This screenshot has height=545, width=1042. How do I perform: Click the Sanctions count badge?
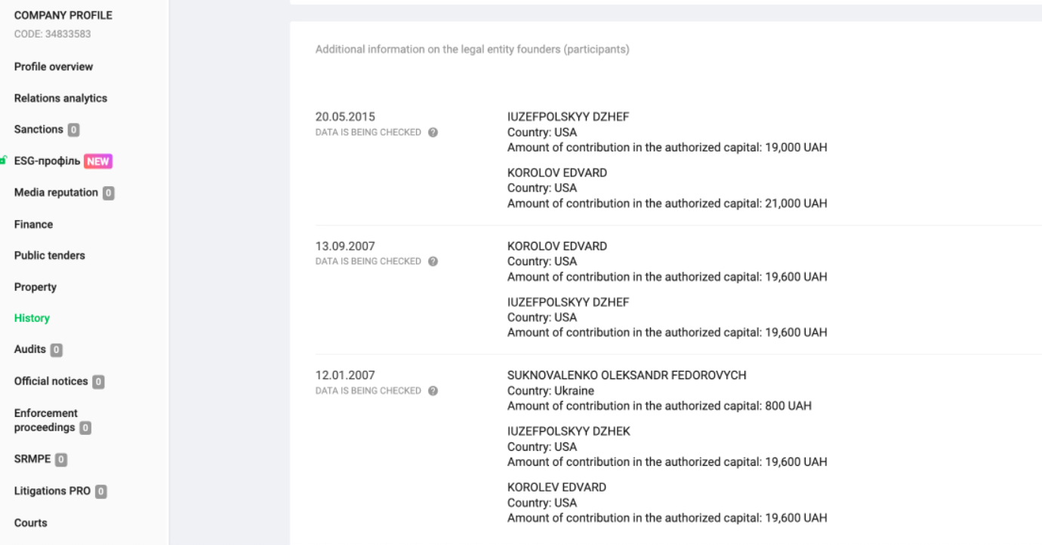(x=73, y=130)
